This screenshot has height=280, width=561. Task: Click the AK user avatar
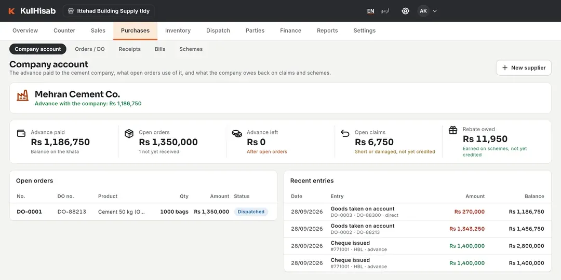[x=423, y=11]
